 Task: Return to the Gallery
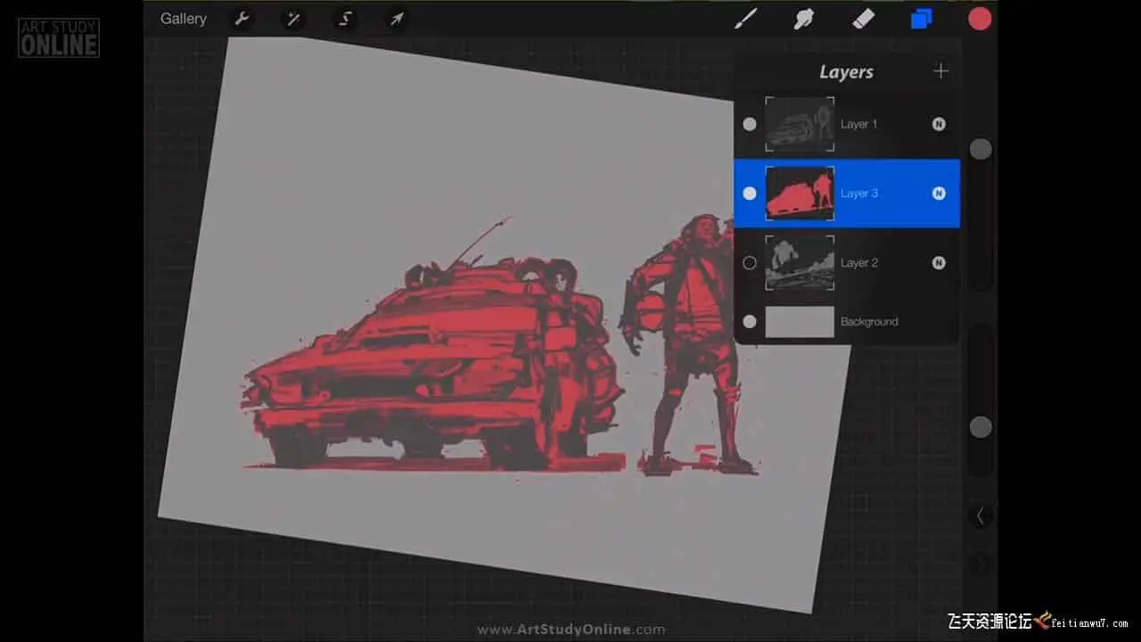(184, 19)
